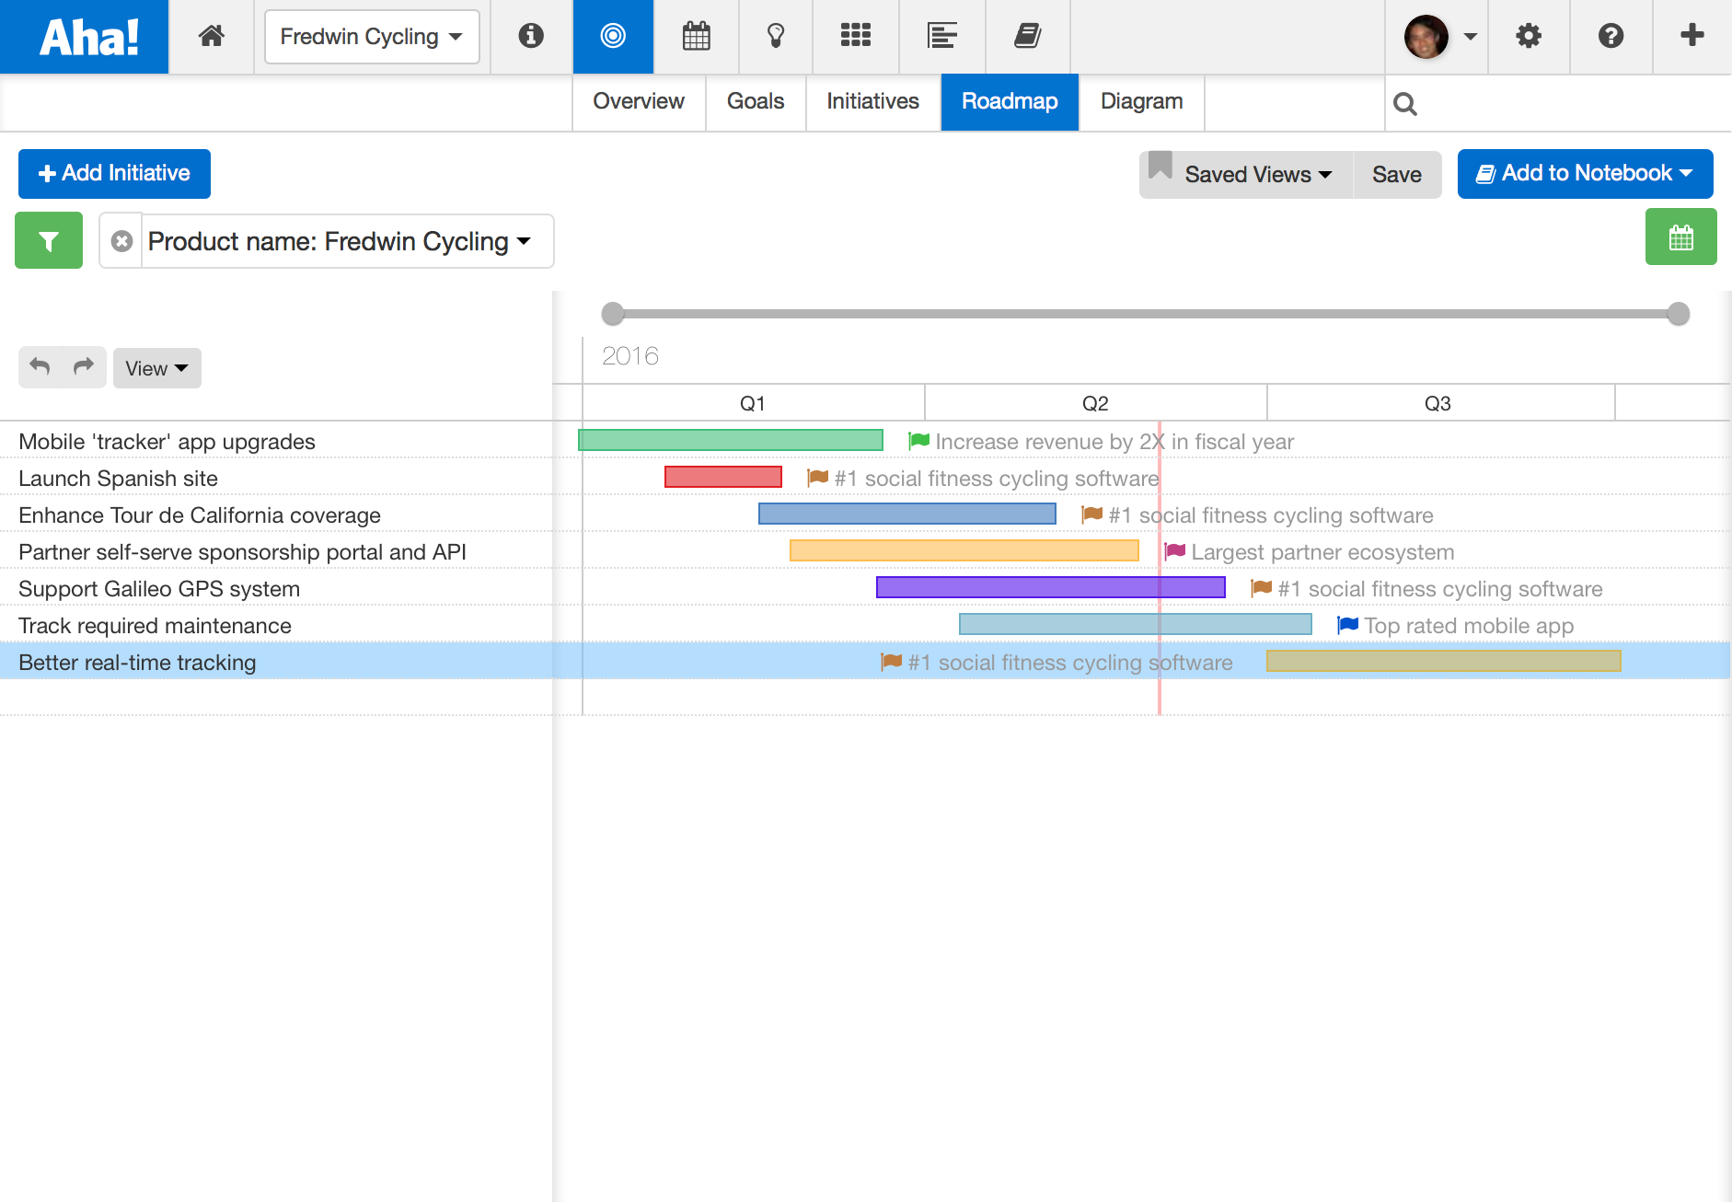Open the help question mark icon
1732x1202 pixels.
tap(1611, 36)
